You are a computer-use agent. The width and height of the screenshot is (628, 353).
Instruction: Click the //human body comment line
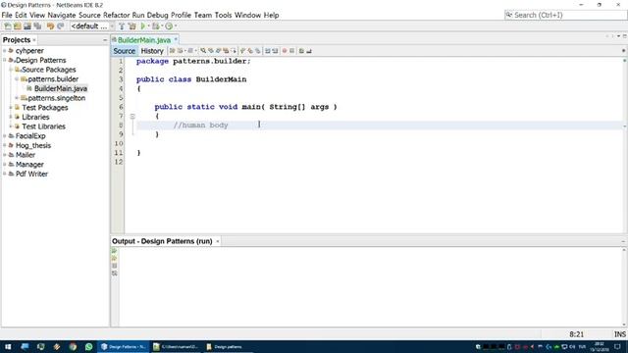[x=200, y=126]
